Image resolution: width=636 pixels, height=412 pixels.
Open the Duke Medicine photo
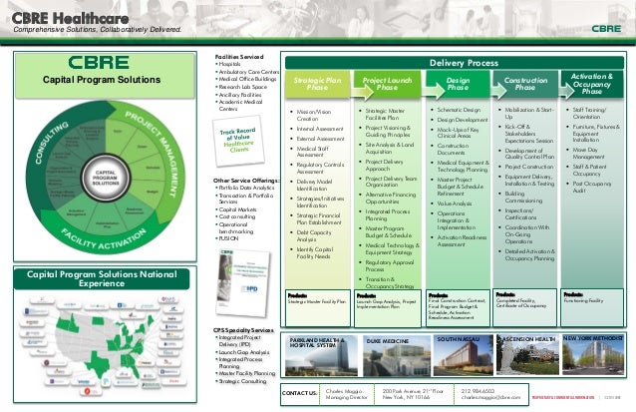[x=397, y=356]
